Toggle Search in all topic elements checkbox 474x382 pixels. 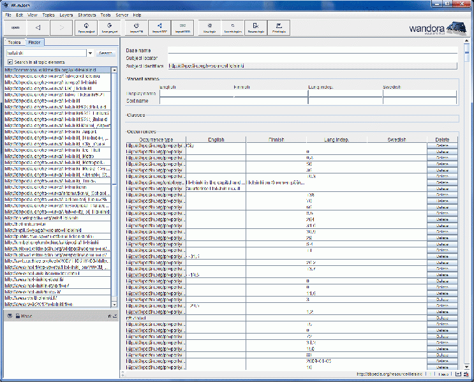coord(10,62)
